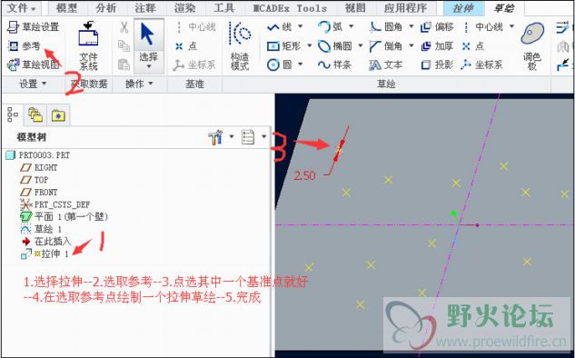Select the RIGHT datum plane
This screenshot has height=358, width=575.
(x=39, y=167)
